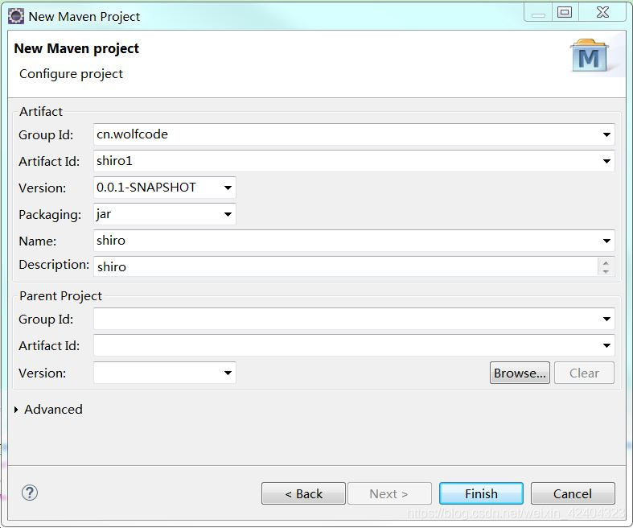Close the New Maven Project dialog
The width and height of the screenshot is (633, 528).
[x=602, y=12]
